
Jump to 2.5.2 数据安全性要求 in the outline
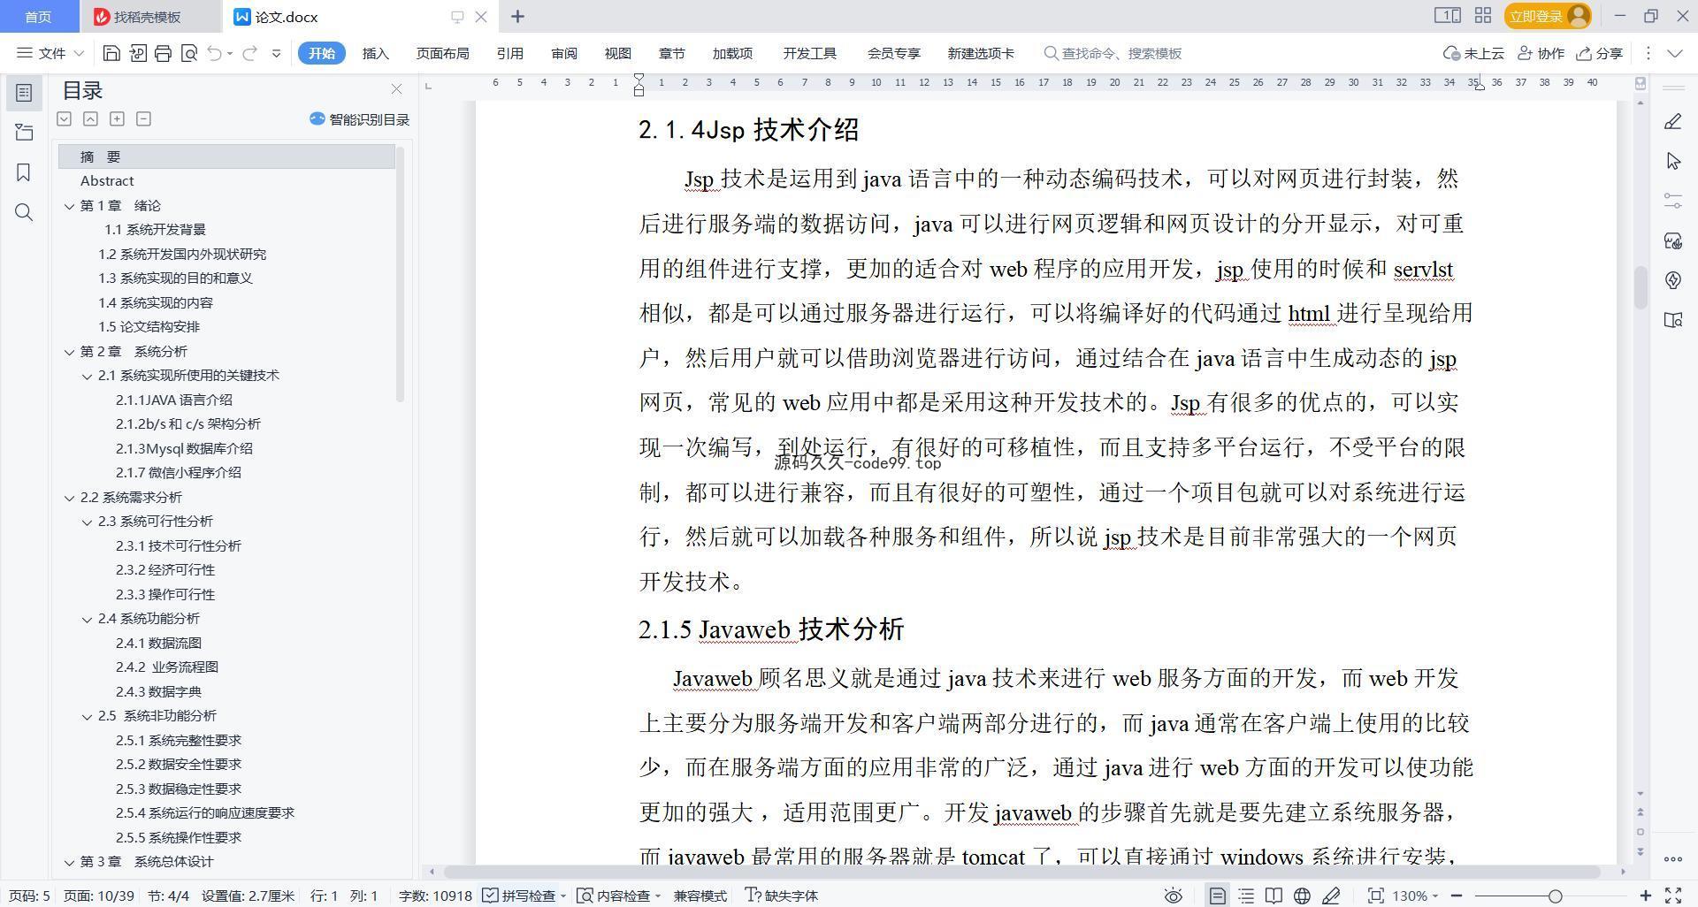(179, 765)
